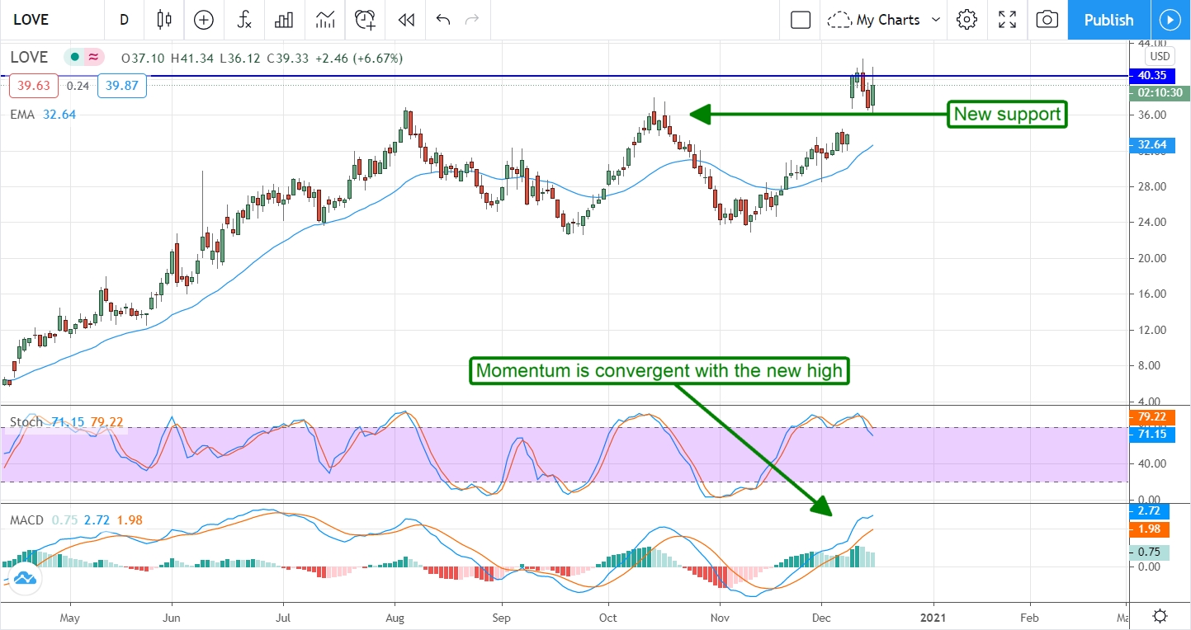This screenshot has height=630, width=1191.
Task: Click the select layout square button
Action: (800, 20)
